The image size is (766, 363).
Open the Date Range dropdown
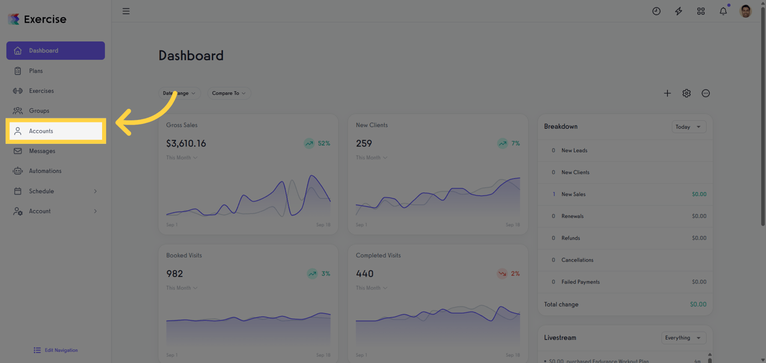(x=179, y=94)
